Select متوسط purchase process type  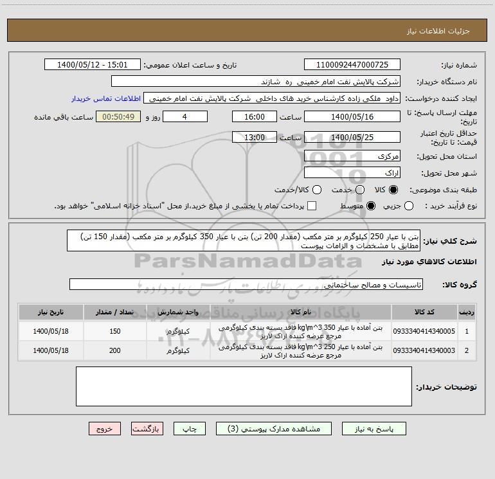coord(371,206)
